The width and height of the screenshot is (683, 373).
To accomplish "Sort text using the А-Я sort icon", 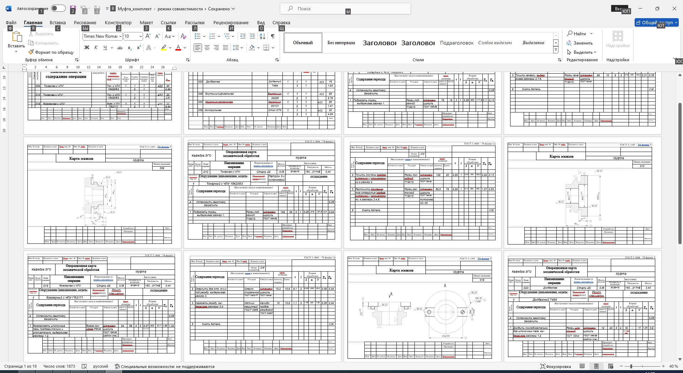I will (x=262, y=36).
